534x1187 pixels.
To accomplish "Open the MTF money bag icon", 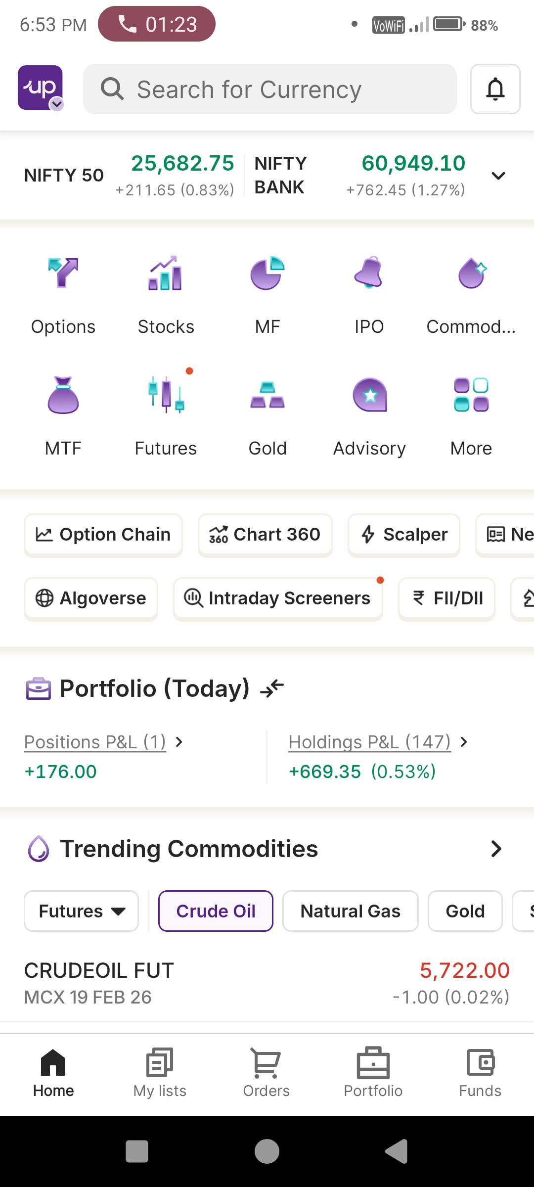I will pyautogui.click(x=63, y=395).
